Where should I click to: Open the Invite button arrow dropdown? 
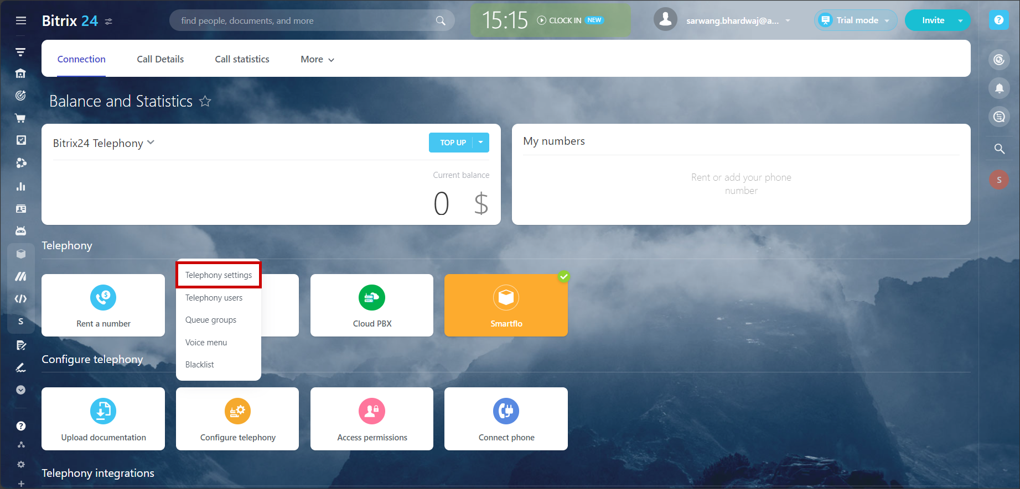[960, 21]
